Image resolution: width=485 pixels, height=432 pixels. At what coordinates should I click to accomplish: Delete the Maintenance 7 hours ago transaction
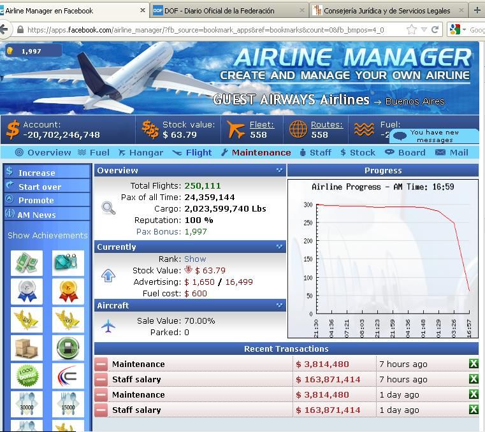pos(474,364)
